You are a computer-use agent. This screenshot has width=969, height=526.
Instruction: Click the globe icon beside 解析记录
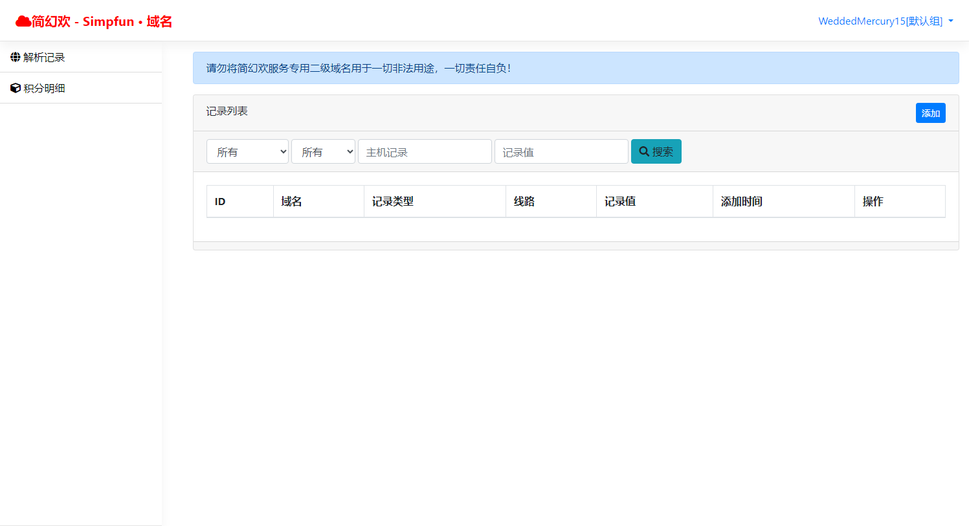click(16, 57)
